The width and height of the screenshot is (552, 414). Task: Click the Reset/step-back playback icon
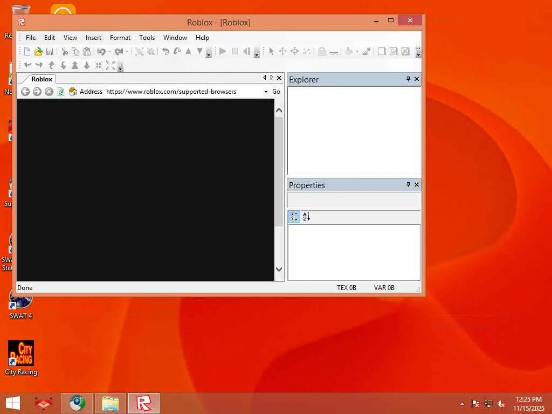coord(246,51)
